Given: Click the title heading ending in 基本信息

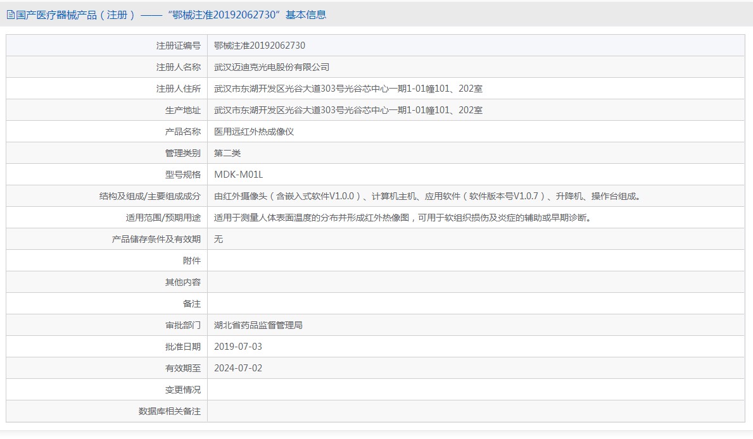Looking at the screenshot, I should (171, 15).
